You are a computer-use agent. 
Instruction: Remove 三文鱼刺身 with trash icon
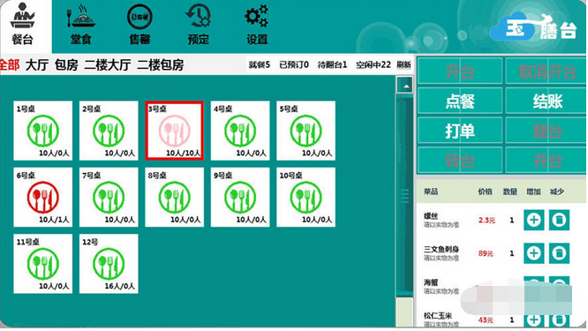(x=559, y=253)
